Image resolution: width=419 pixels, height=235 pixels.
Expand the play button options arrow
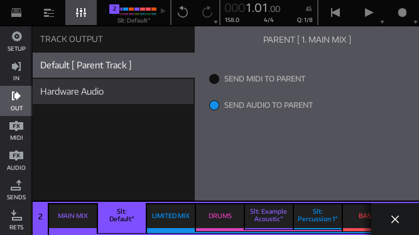pyautogui.click(x=382, y=22)
